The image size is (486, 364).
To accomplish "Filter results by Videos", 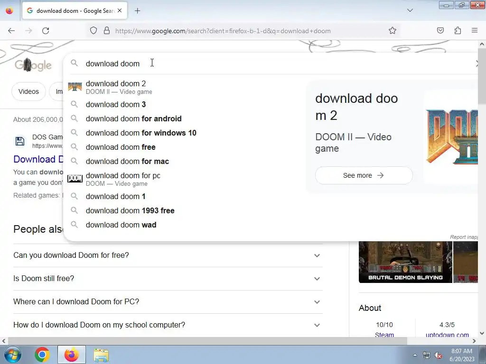I will (x=28, y=91).
